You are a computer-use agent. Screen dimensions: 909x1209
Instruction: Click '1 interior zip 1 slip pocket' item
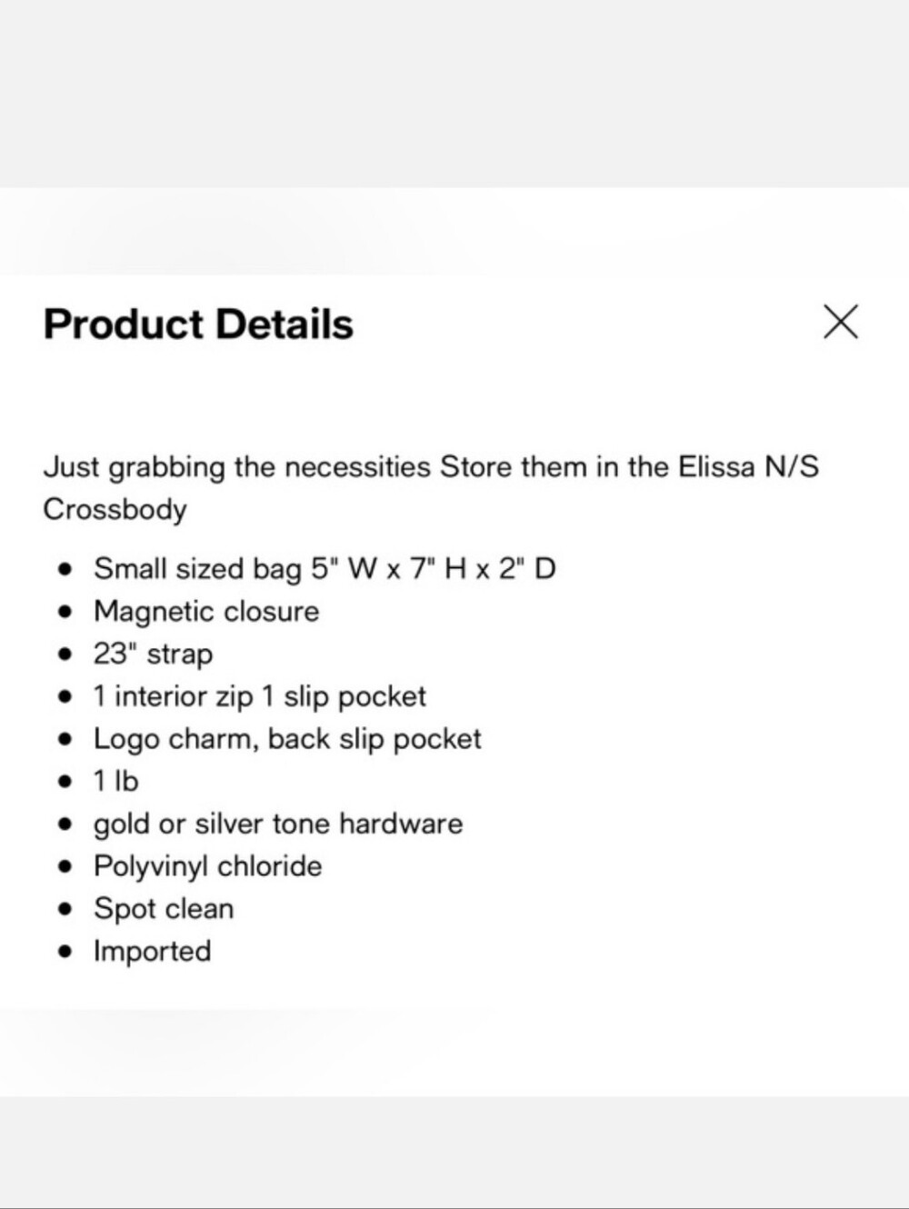tap(259, 696)
